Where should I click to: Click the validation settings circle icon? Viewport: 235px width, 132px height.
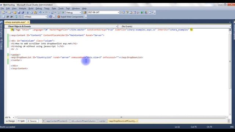pyautogui.click(x=51, y=17)
